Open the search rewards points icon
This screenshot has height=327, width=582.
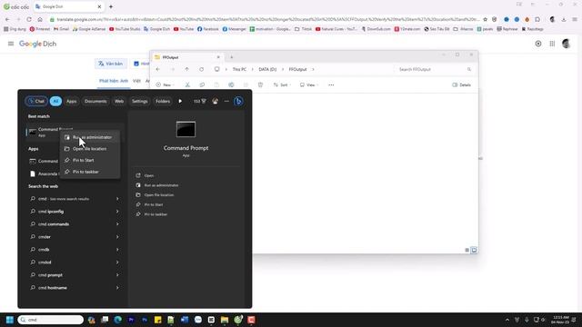click(200, 101)
